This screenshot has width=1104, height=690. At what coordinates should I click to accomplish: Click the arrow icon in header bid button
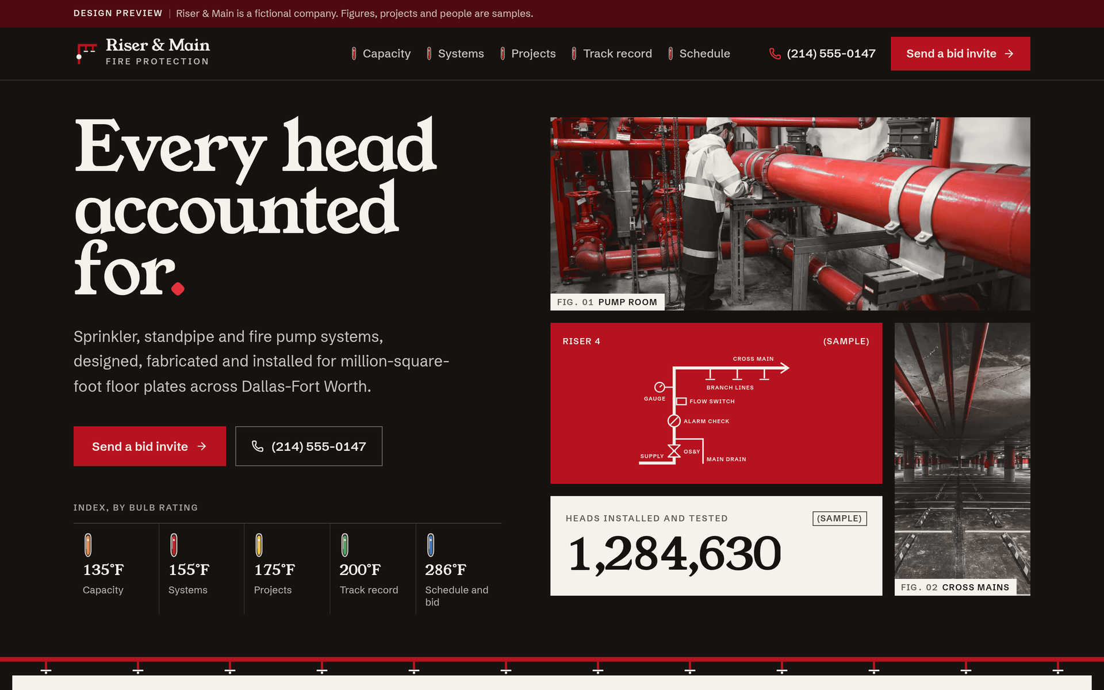[1009, 53]
